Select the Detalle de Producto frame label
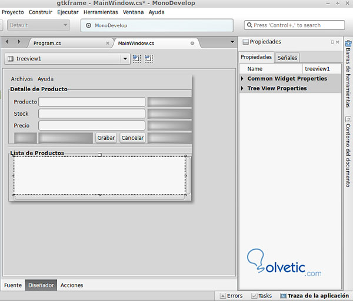This screenshot has width=353, height=301. tap(39, 89)
